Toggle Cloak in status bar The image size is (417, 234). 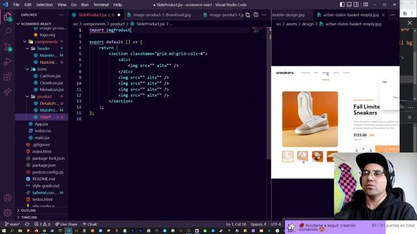click(x=90, y=224)
